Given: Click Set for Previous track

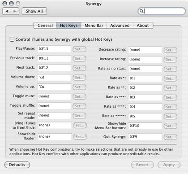Looking at the screenshot, I should tap(79, 58).
